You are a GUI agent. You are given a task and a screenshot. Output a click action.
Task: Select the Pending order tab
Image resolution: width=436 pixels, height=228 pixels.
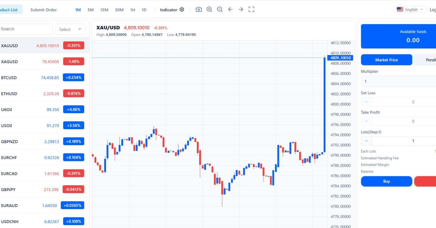[x=425, y=60]
